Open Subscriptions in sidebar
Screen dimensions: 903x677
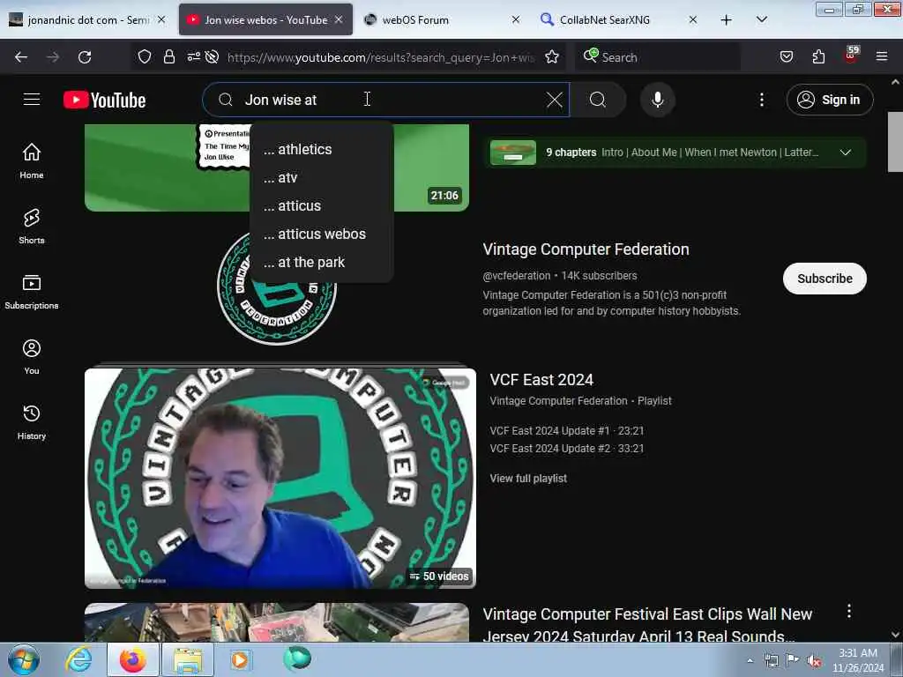32,291
